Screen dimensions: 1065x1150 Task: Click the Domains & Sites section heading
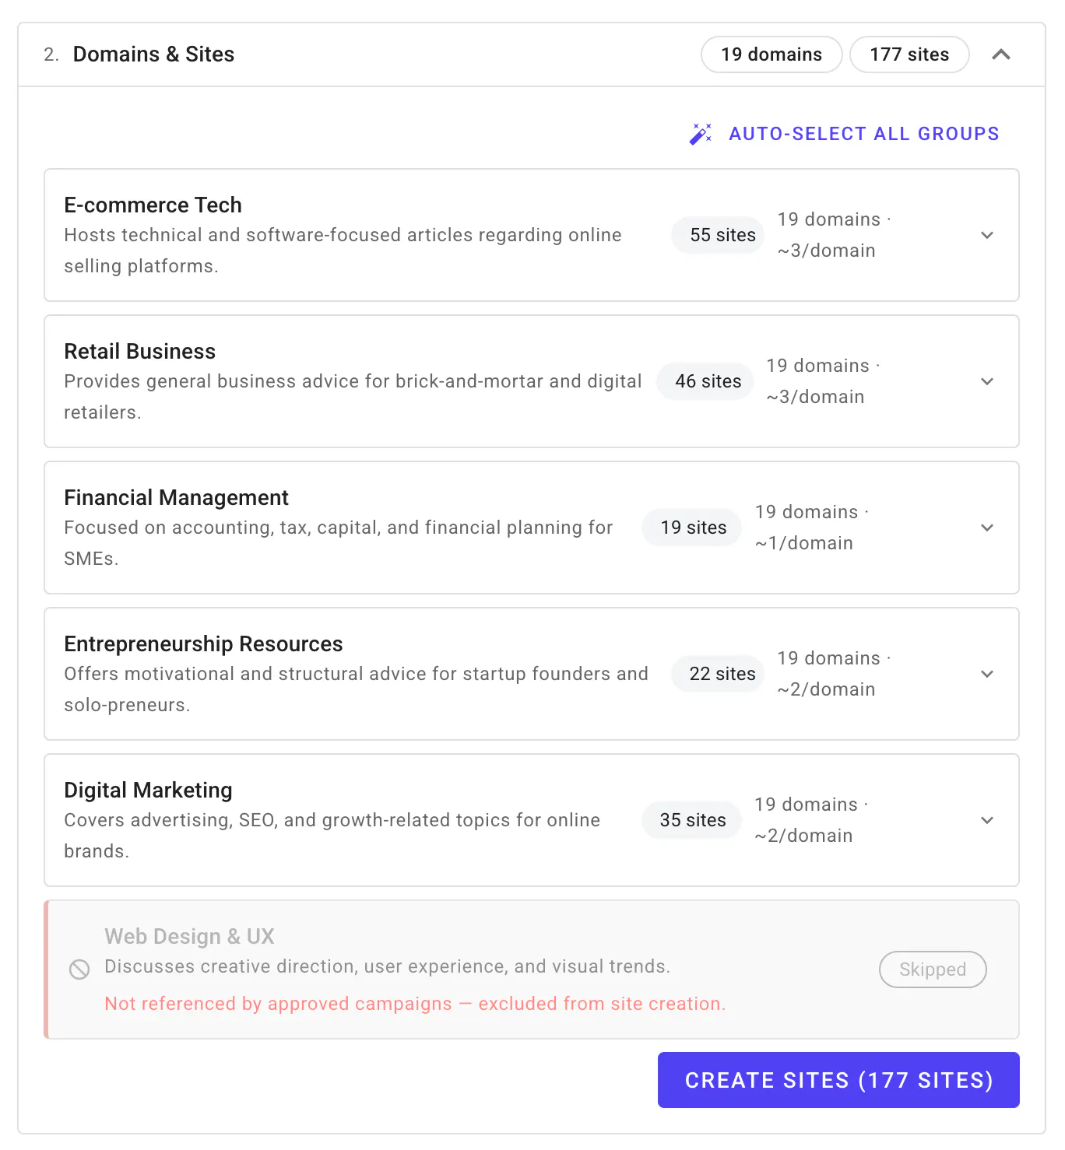[153, 54]
